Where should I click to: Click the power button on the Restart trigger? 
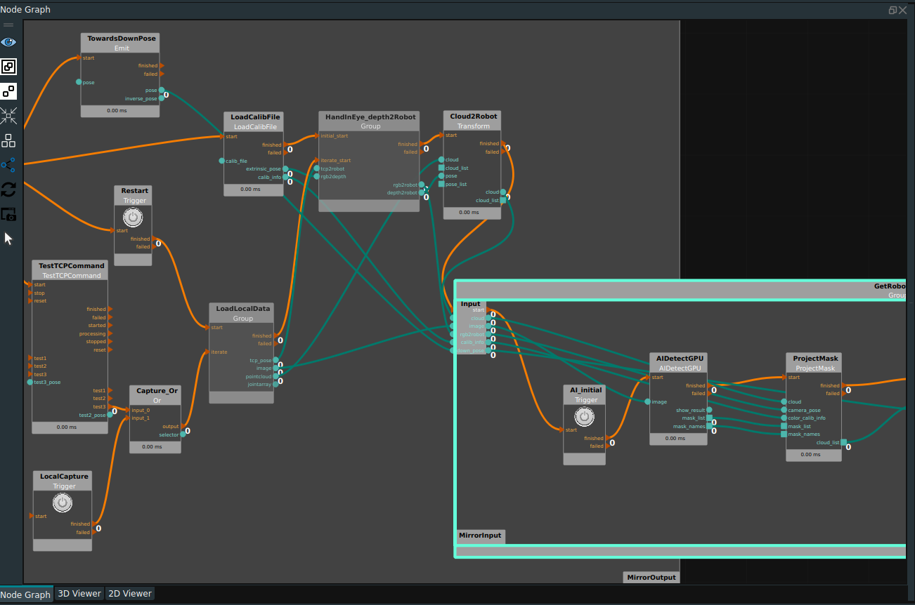coord(132,218)
